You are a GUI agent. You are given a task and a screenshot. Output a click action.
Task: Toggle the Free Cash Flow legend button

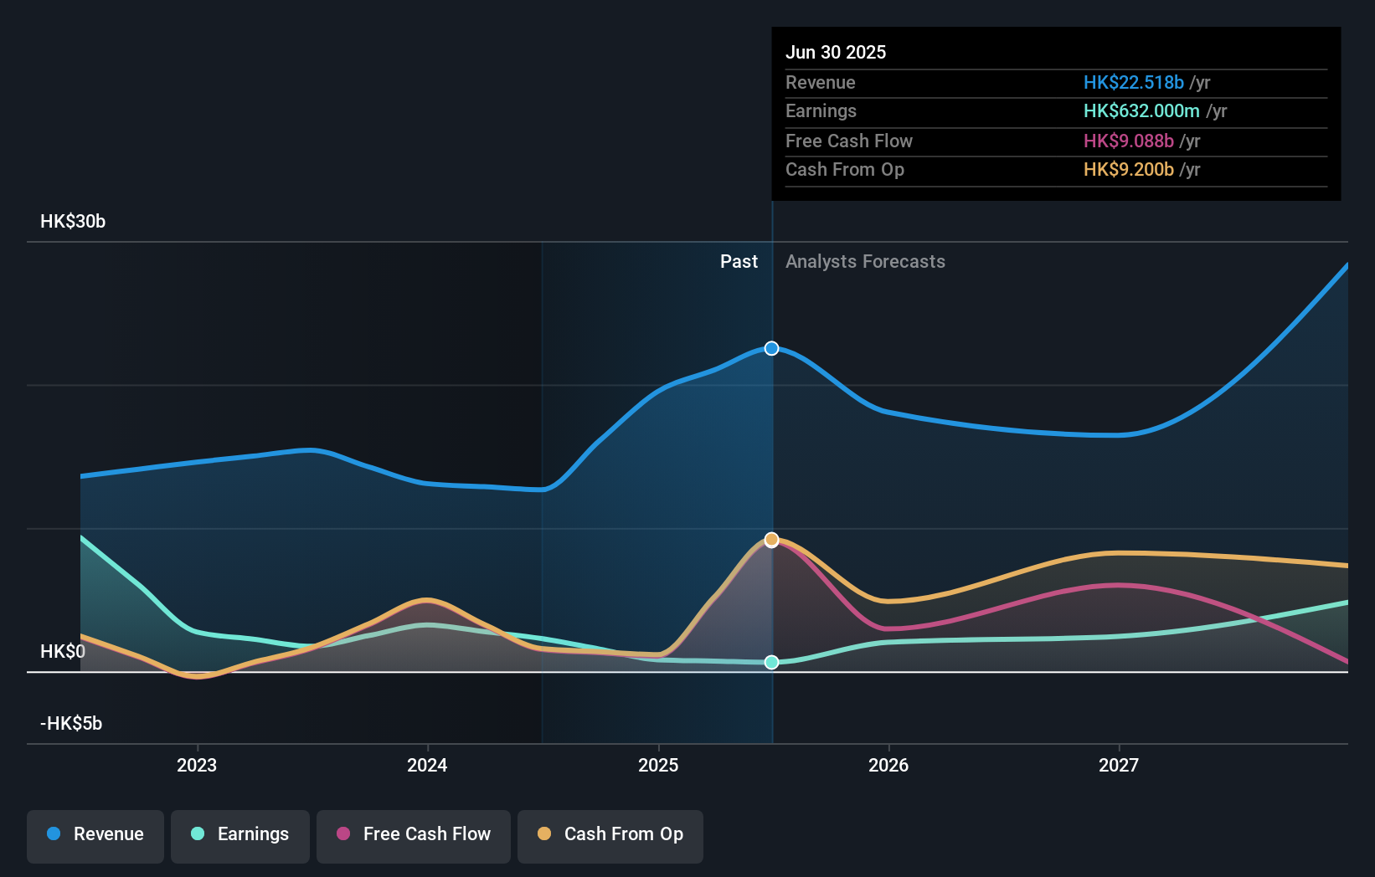[414, 836]
